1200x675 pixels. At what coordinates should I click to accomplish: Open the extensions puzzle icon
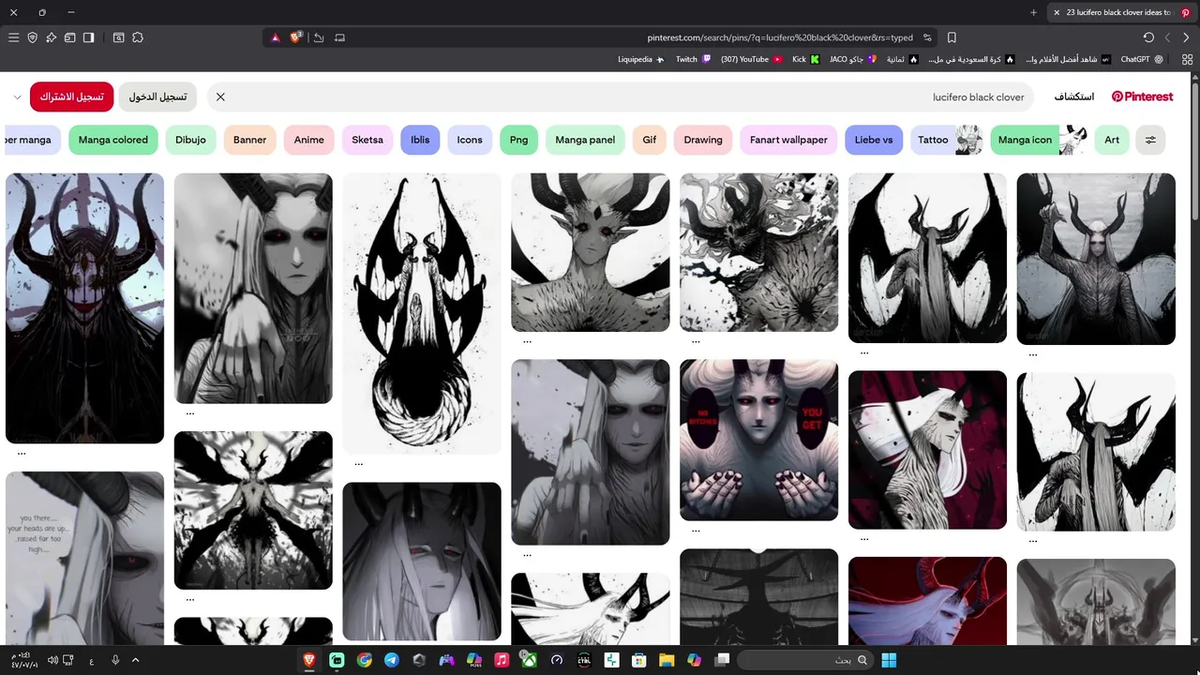coord(138,37)
